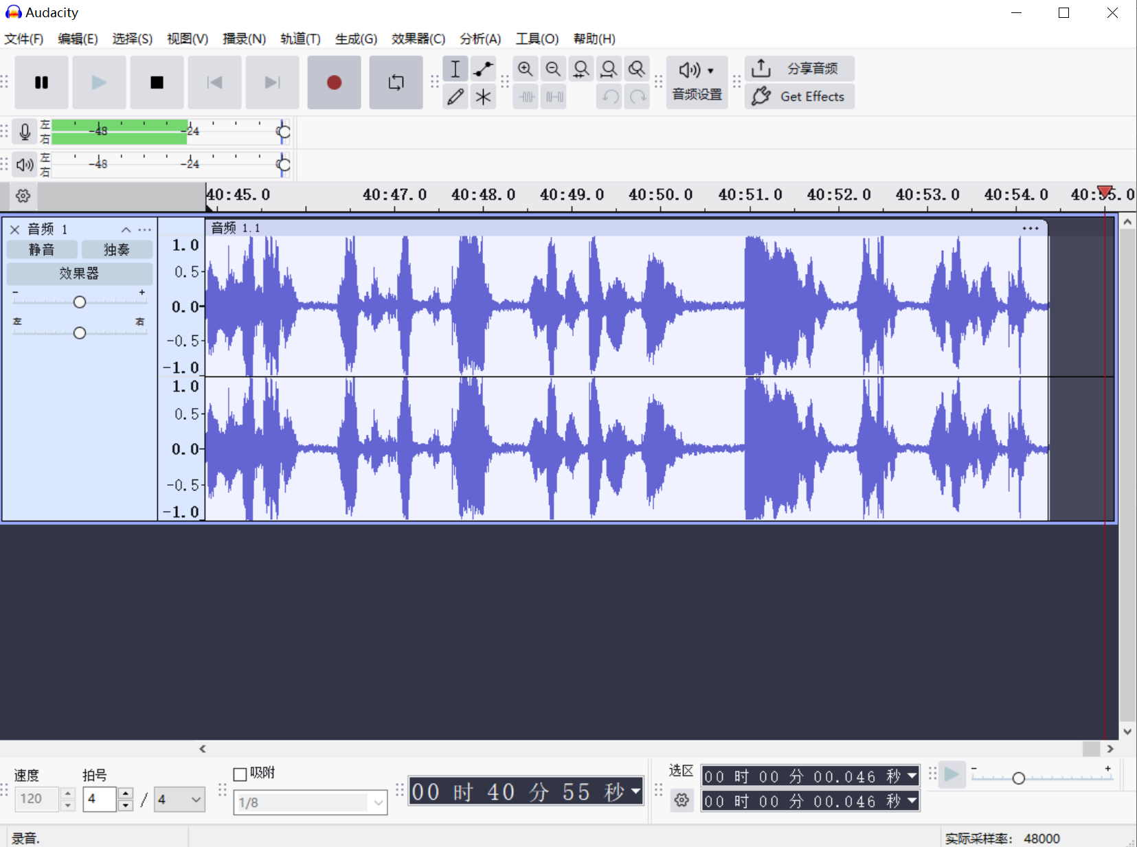This screenshot has height=847, width=1137.
Task: Click the microphone record meter icon
Action: (x=25, y=131)
